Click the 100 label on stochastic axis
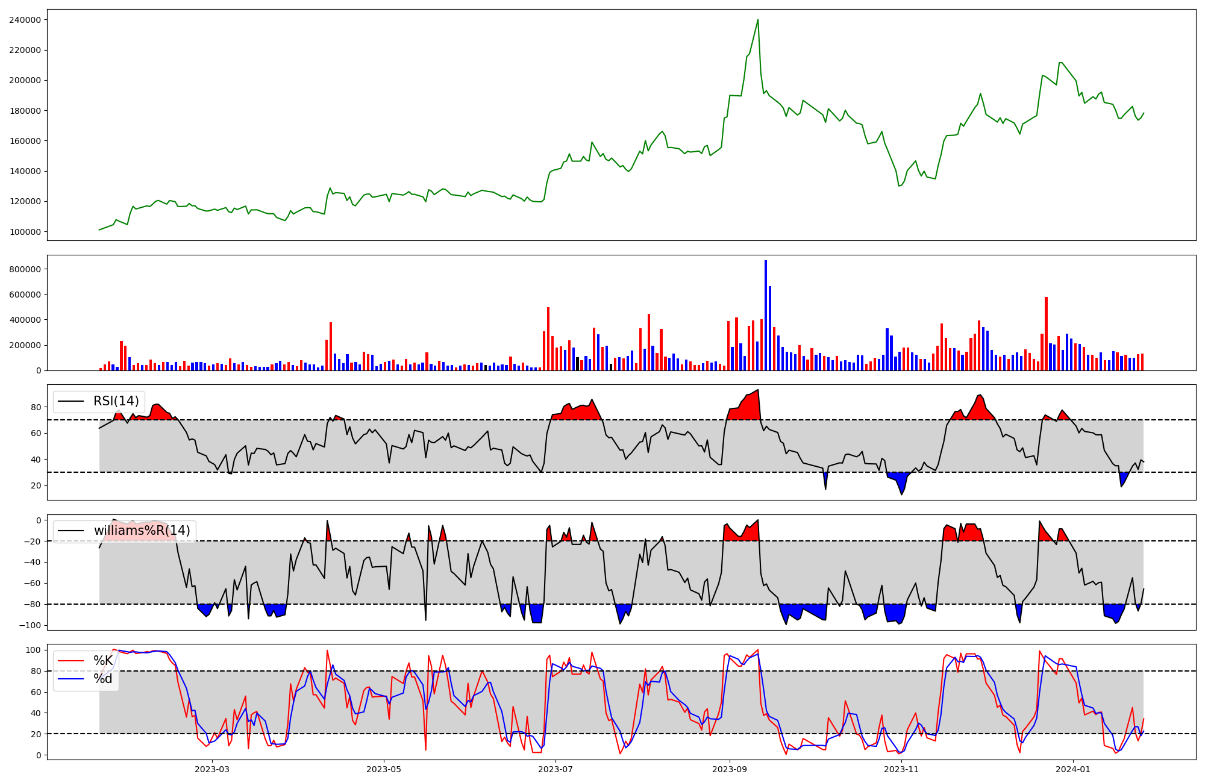The height and width of the screenshot is (783, 1205). 34,650
